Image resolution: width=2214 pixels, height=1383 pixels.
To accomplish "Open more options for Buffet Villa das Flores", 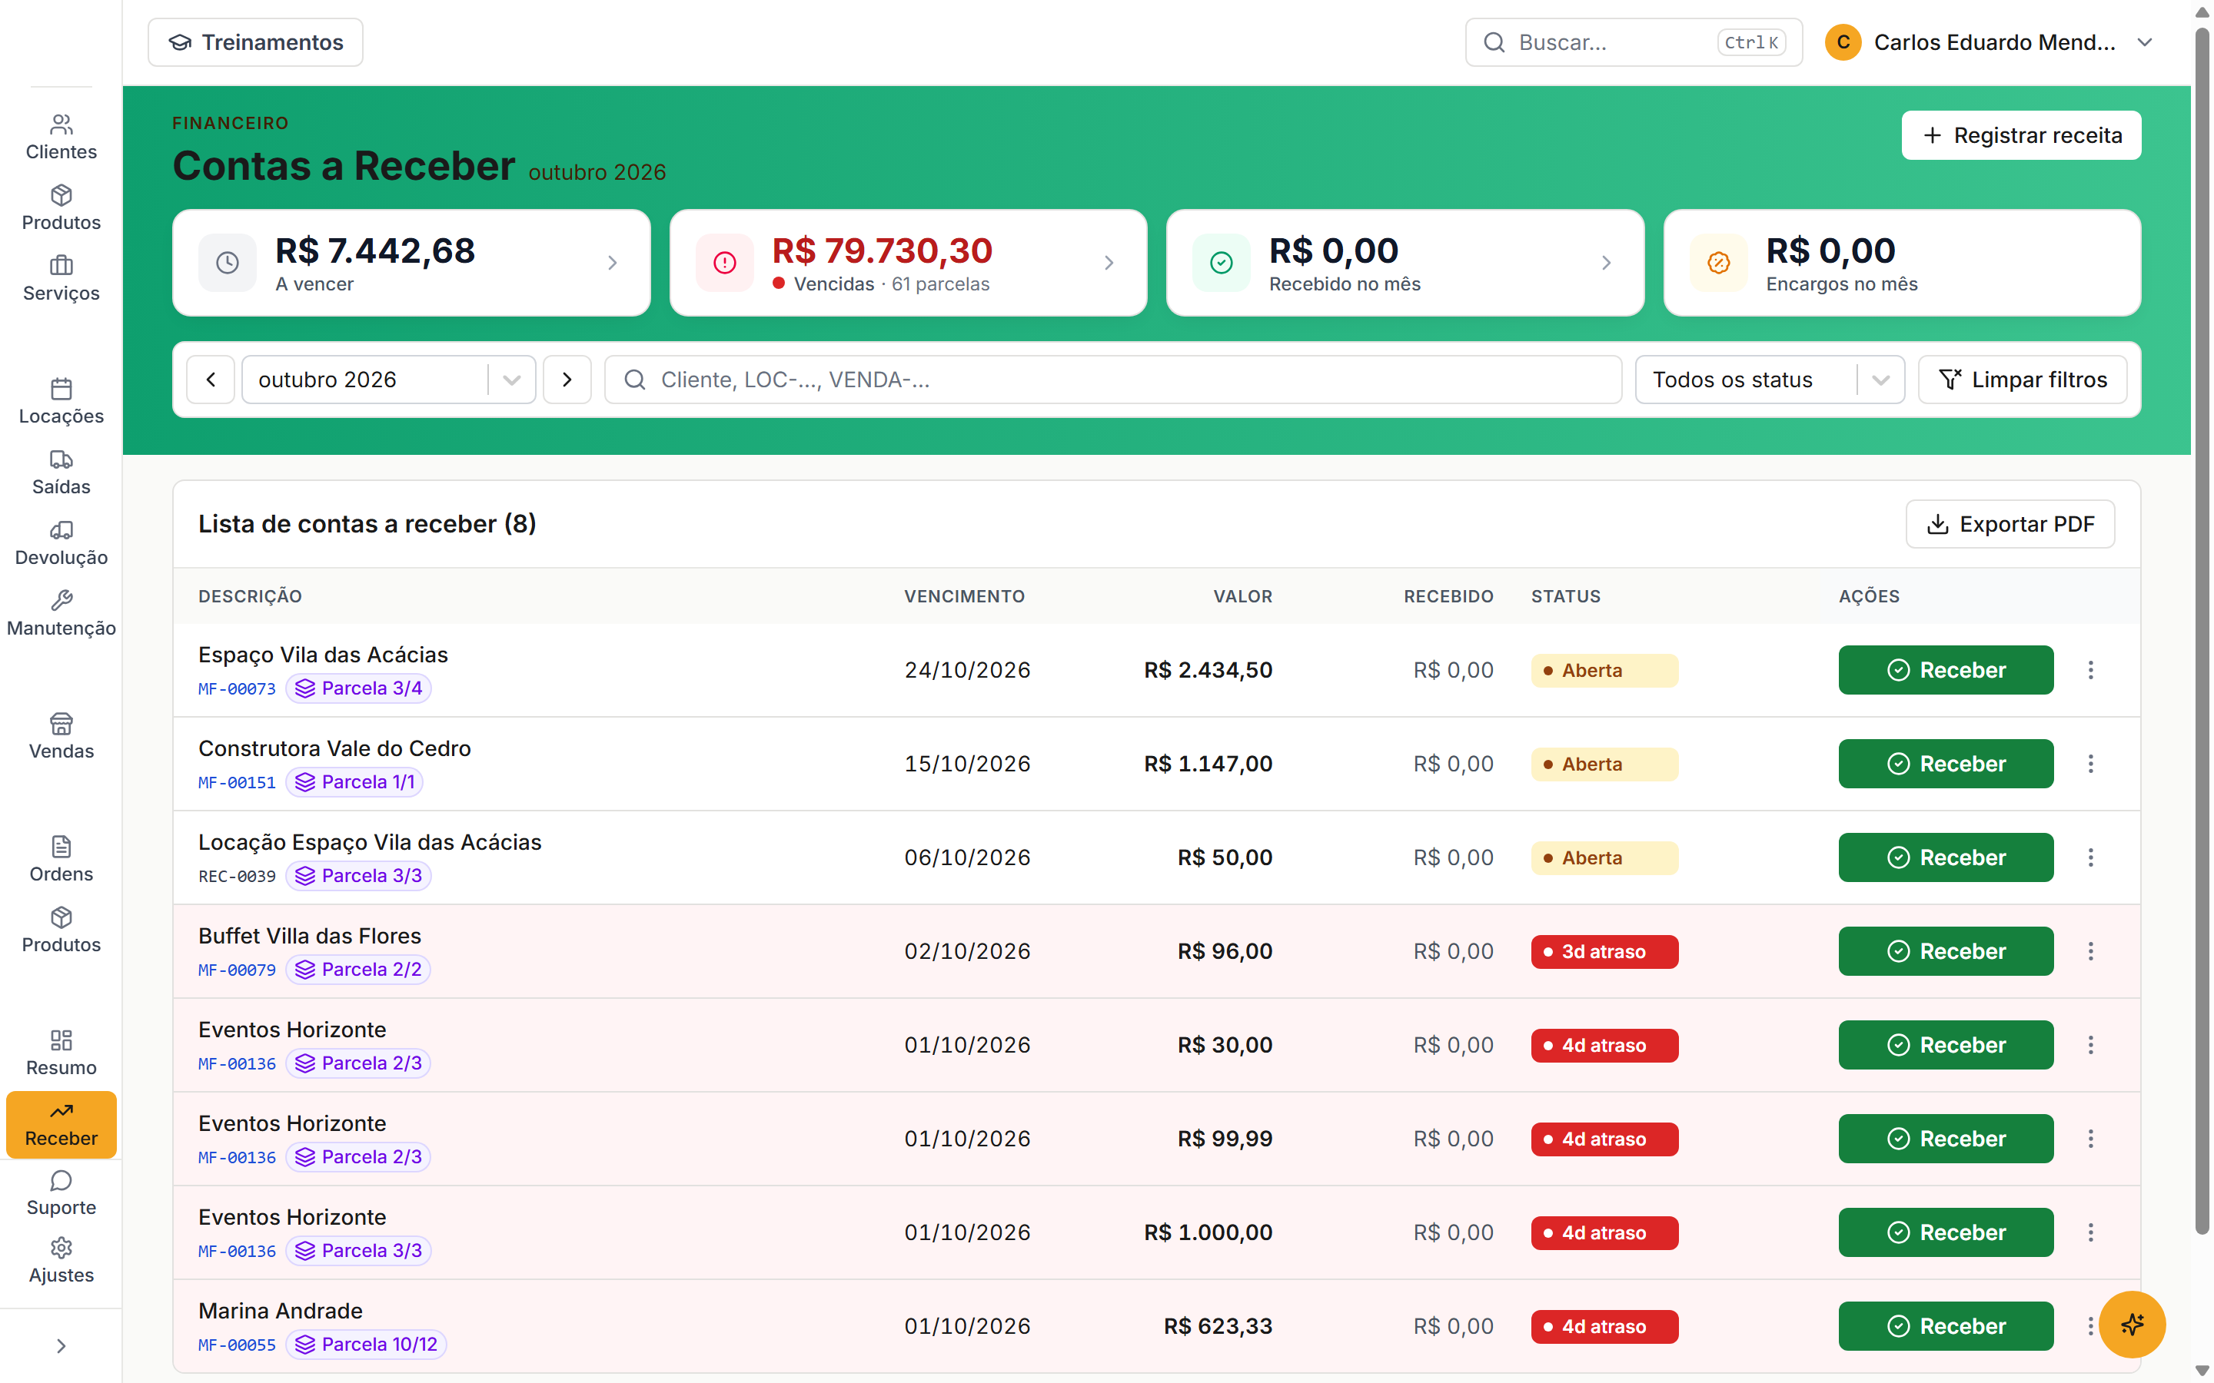I will (2090, 951).
